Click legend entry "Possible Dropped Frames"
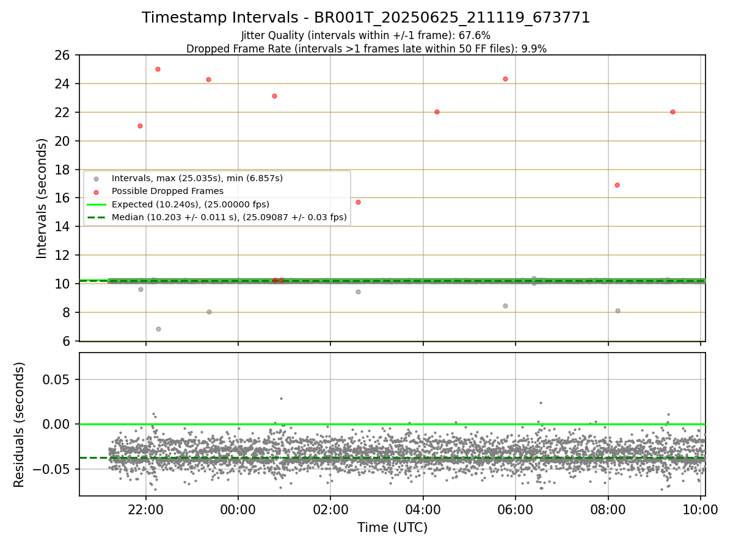The width and height of the screenshot is (733, 549). pyautogui.click(x=167, y=191)
